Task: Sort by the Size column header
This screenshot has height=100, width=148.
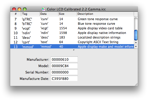Action: click(x=68, y=14)
